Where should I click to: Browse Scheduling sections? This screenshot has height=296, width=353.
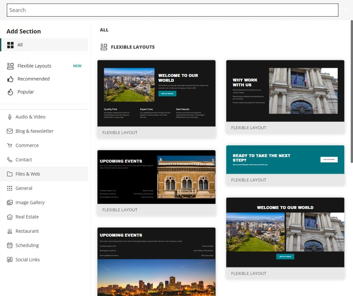(x=44, y=245)
